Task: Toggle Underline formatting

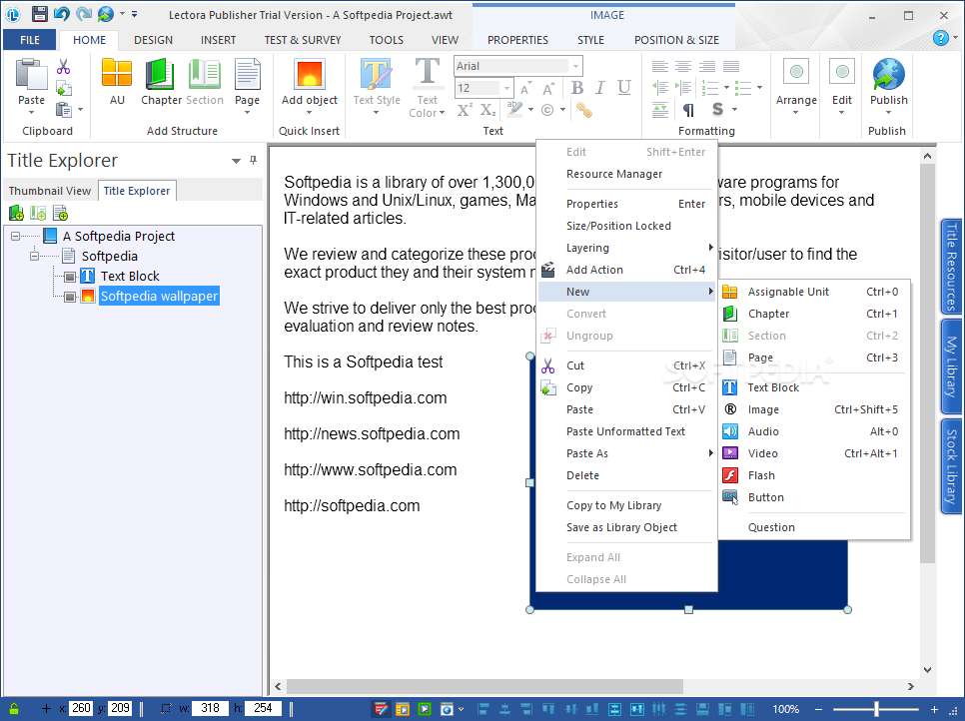Action: pos(624,88)
